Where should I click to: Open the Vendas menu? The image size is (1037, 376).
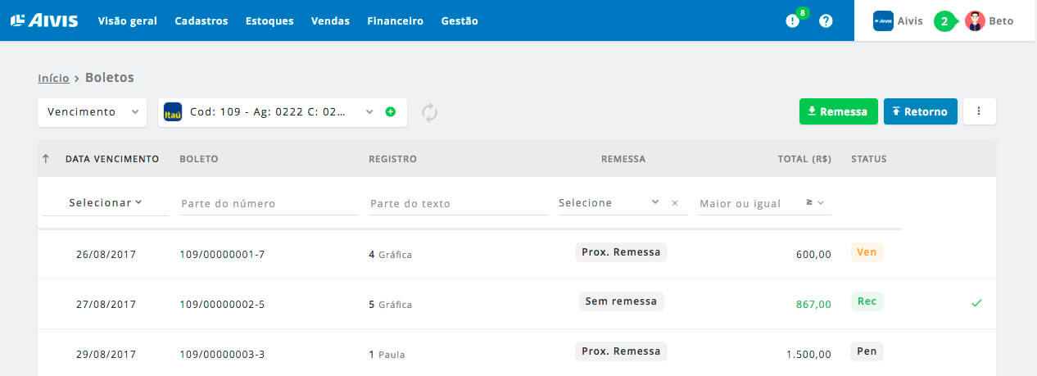330,21
